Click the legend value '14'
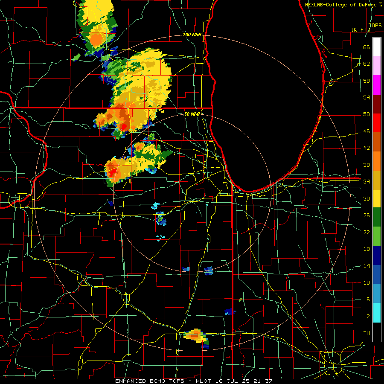This screenshot has height=384, width=384. [367, 266]
